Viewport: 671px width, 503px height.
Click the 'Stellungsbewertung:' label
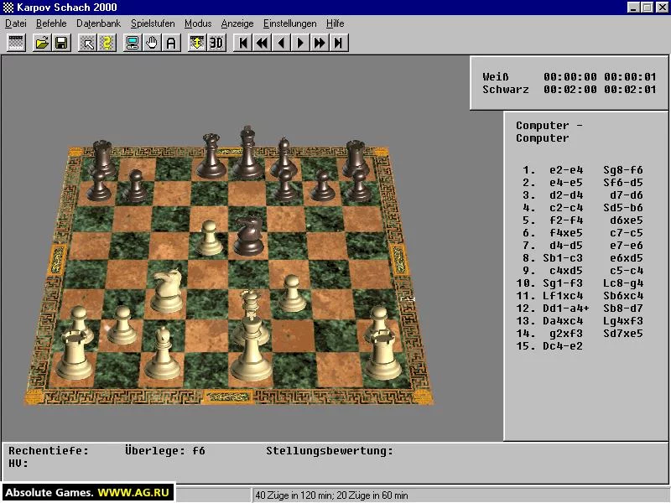point(330,451)
